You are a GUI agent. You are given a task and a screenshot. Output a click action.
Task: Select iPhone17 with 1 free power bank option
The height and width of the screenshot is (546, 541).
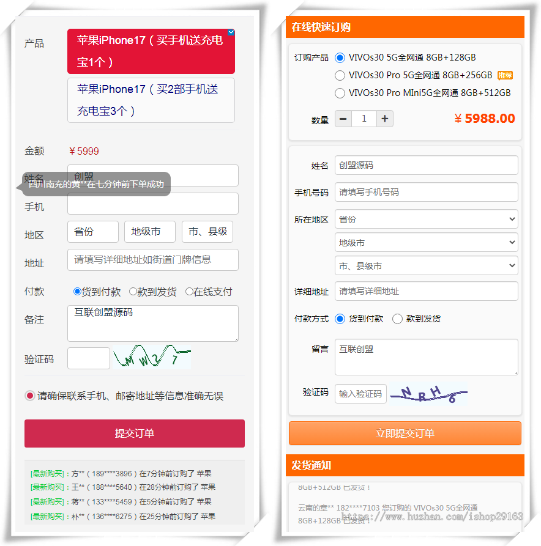pos(151,51)
